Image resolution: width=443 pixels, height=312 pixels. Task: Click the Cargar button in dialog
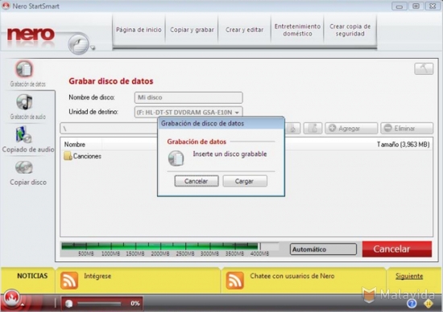pos(245,181)
